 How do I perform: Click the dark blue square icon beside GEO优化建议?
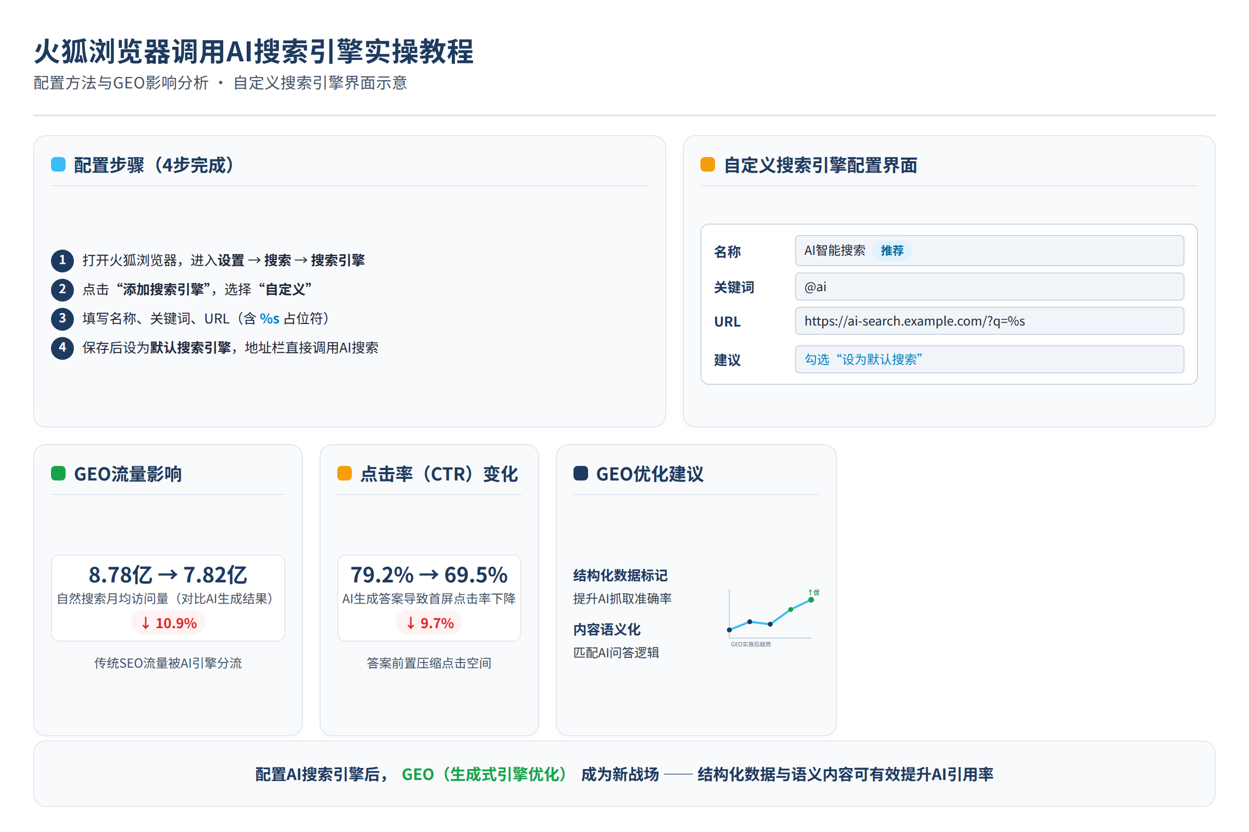pos(581,473)
